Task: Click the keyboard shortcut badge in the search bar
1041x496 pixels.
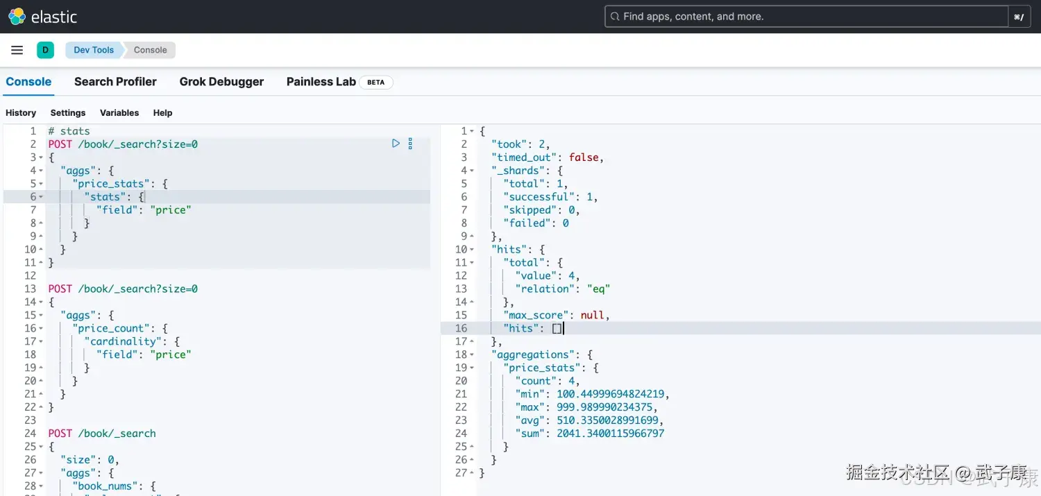Action: point(1019,16)
